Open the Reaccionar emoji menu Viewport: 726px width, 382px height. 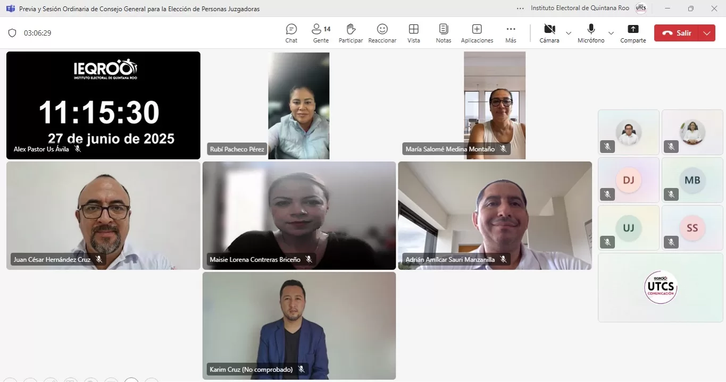(x=382, y=33)
